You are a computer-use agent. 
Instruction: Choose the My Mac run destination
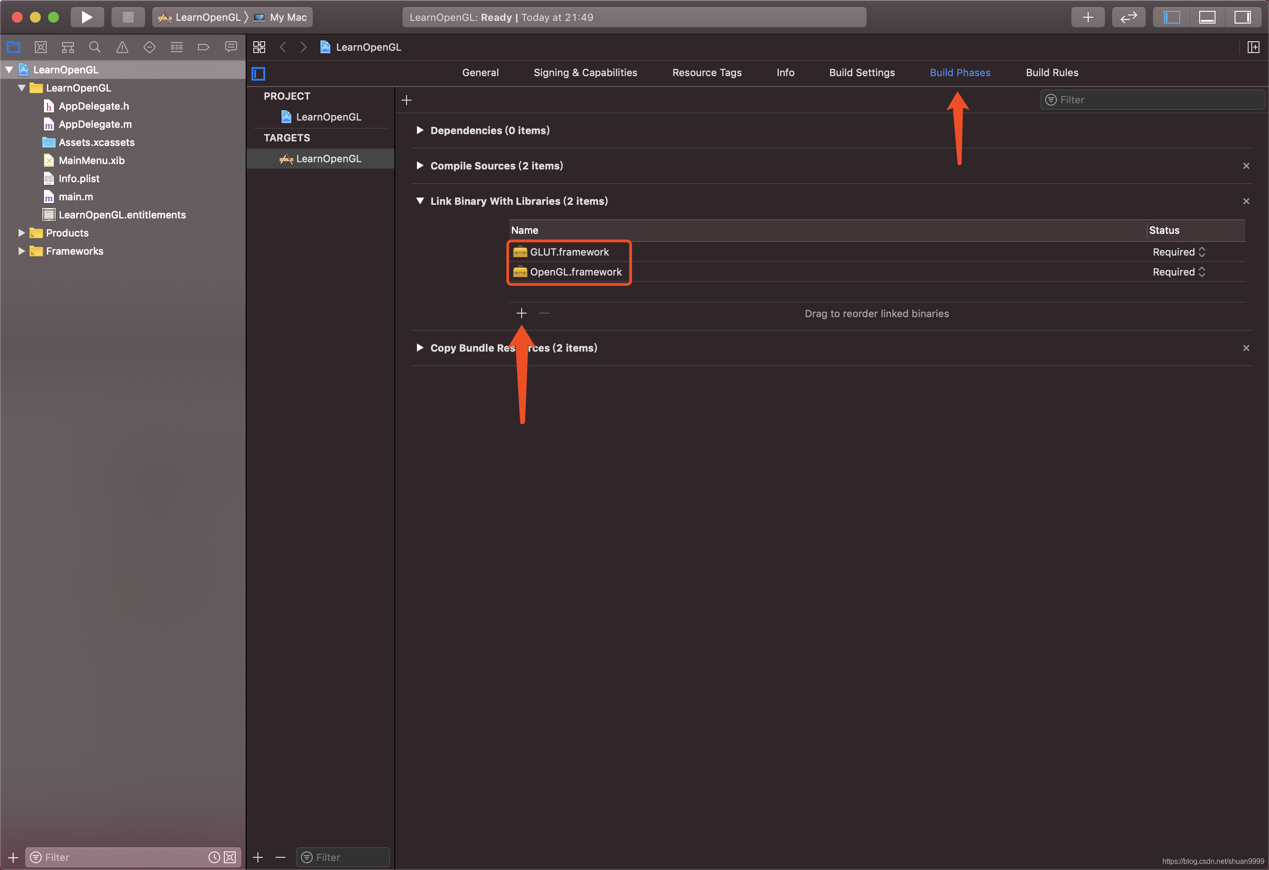pyautogui.click(x=281, y=17)
